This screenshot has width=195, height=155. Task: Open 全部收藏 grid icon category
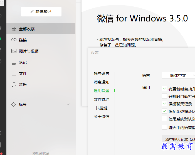(41, 29)
